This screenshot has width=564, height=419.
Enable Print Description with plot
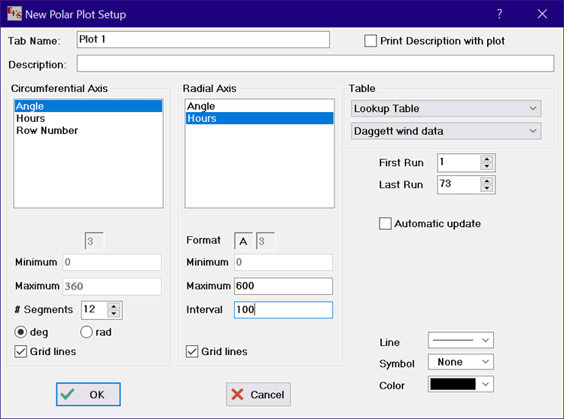click(371, 41)
